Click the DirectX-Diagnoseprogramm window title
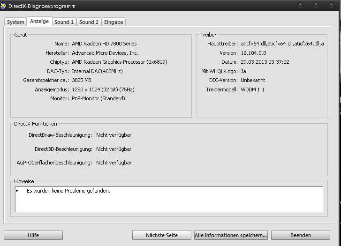 [x=42, y=6]
